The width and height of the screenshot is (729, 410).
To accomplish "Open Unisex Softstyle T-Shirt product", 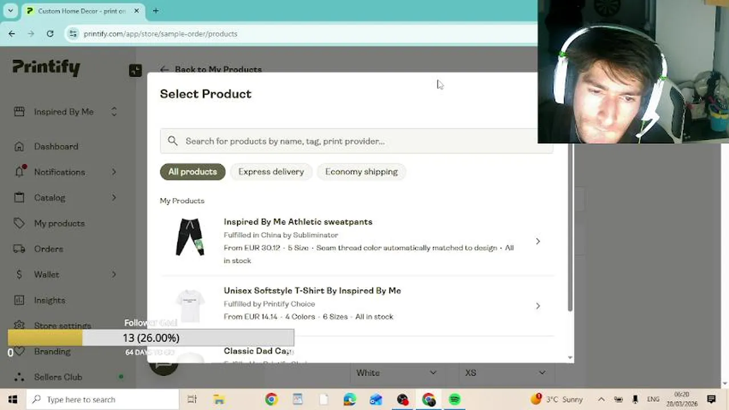I will (312, 290).
